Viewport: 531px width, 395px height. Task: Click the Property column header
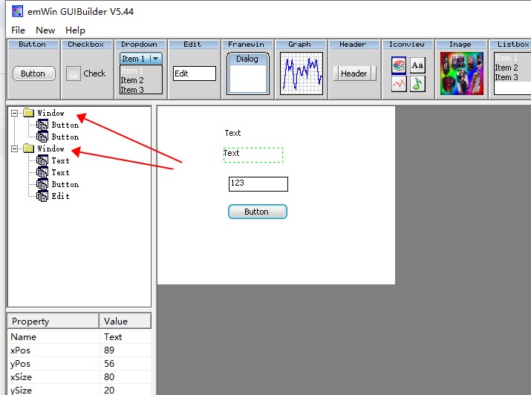pos(53,321)
